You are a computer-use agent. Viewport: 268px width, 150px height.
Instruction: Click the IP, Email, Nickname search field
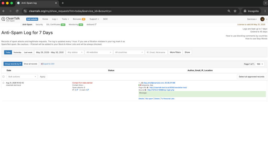pos(156,52)
